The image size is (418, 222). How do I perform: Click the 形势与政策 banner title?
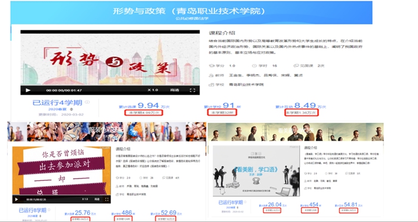[x=189, y=11]
